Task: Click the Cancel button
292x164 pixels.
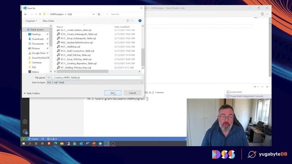Action: tap(132, 93)
